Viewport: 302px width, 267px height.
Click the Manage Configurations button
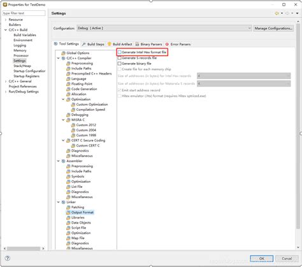tap(273, 28)
